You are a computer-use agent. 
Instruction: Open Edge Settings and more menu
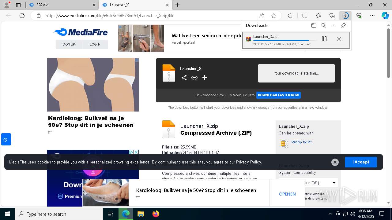pos(372,16)
